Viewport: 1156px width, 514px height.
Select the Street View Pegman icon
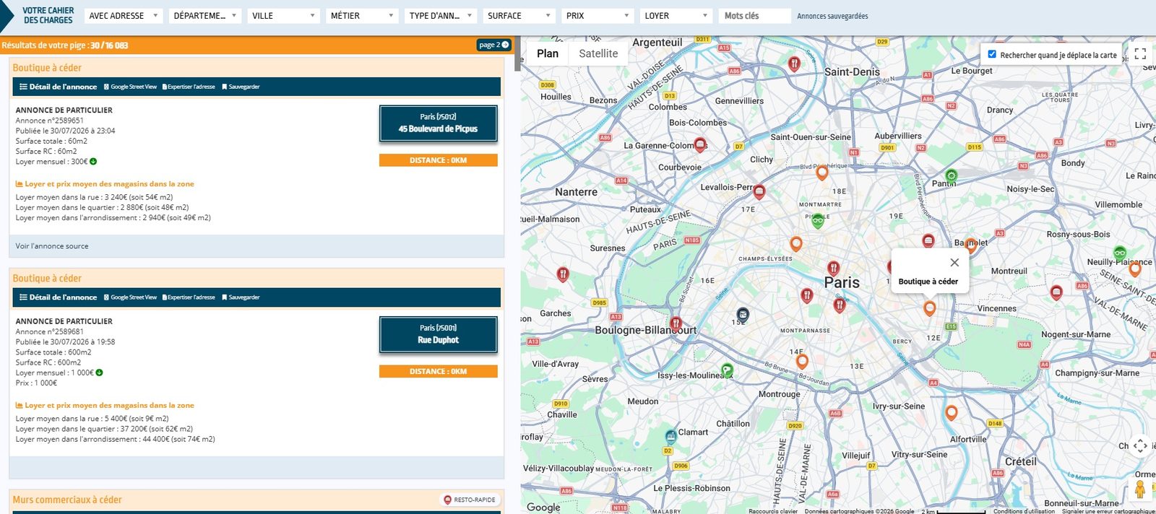pyautogui.click(x=1140, y=489)
